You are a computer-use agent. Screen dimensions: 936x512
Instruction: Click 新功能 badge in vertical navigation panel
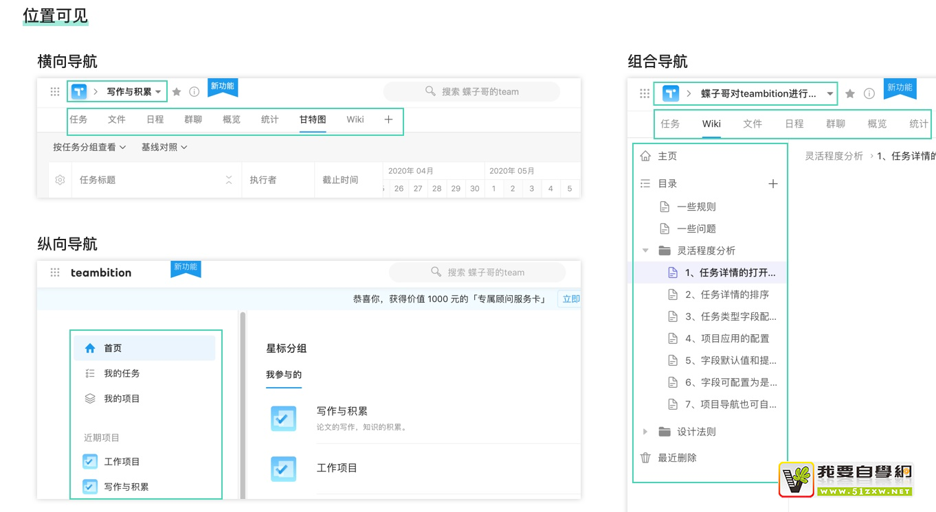click(x=186, y=268)
